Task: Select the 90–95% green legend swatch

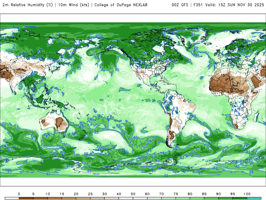Action: (x=226, y=198)
